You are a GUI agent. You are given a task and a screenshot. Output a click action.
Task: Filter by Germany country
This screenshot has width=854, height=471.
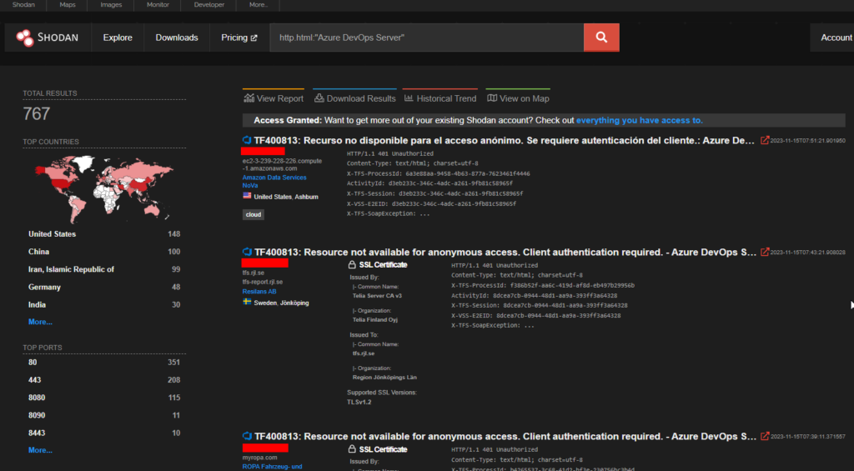point(104,287)
